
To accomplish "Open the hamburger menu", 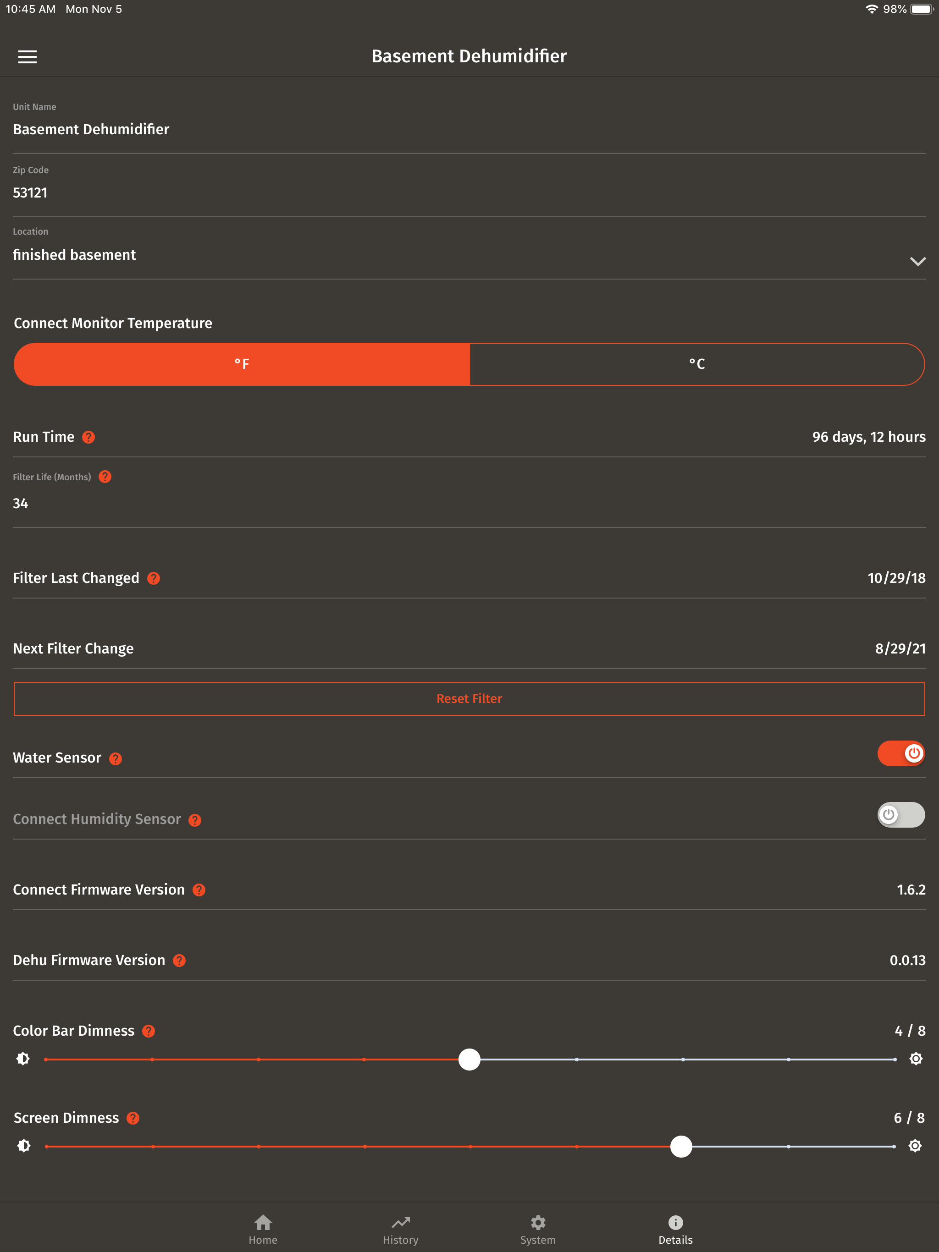I will 27,57.
